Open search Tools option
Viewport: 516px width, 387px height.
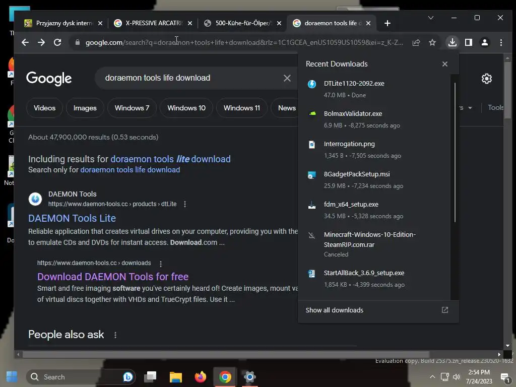(495, 108)
